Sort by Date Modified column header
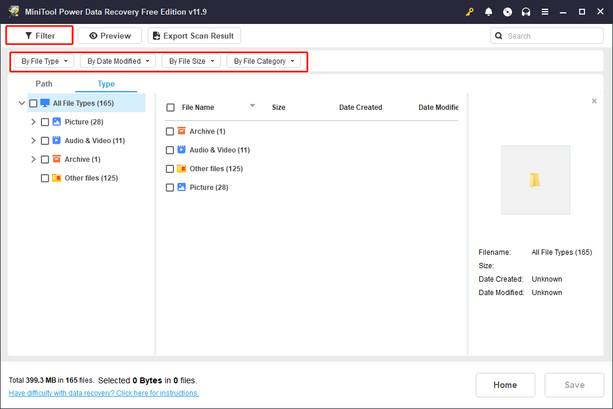 click(x=438, y=108)
